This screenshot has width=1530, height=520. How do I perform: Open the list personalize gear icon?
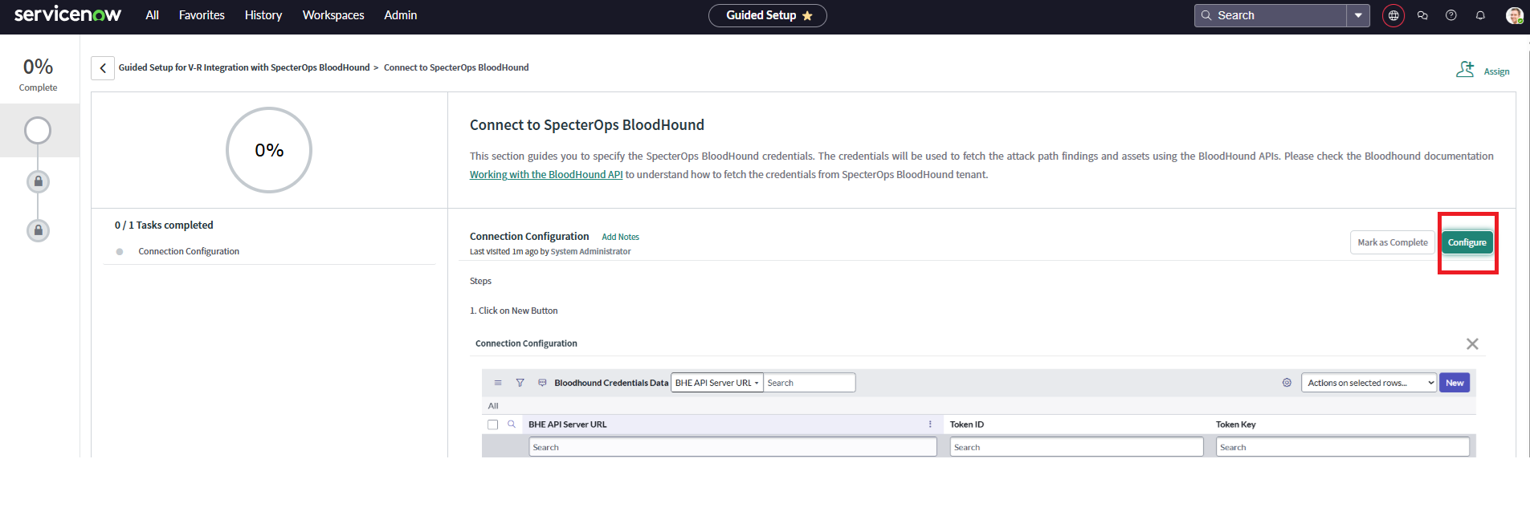coord(1287,383)
